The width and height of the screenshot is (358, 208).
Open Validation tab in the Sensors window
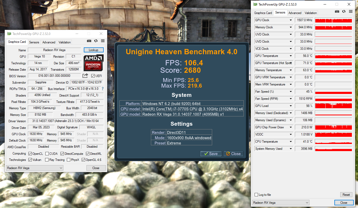[311, 13]
